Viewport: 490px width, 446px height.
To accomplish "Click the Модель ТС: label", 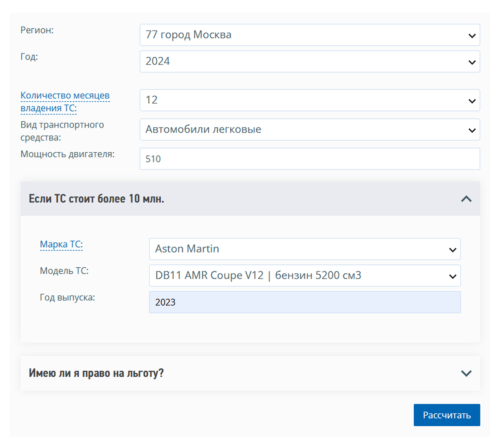I will (x=64, y=271).
